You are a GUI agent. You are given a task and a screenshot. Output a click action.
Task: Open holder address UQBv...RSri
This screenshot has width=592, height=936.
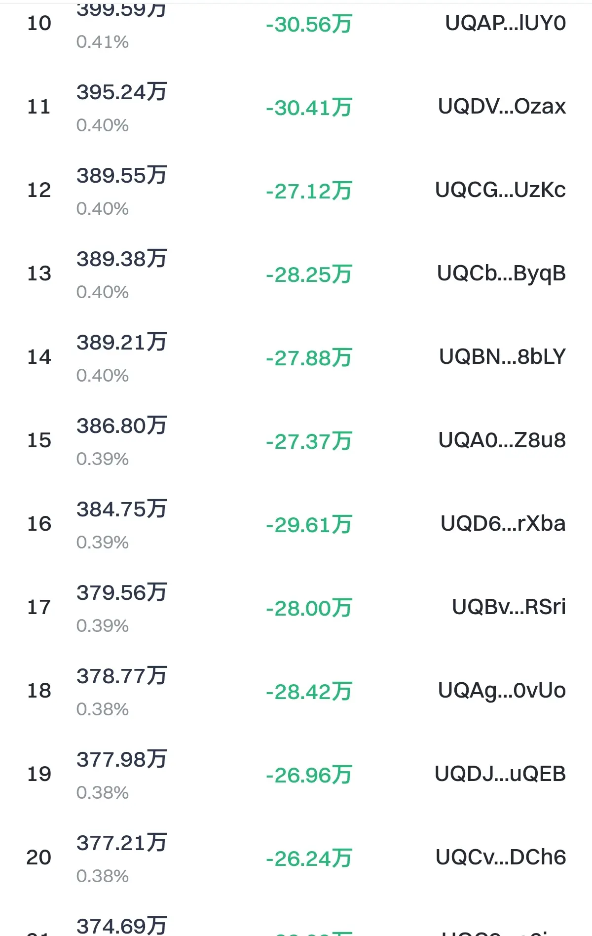(x=509, y=607)
